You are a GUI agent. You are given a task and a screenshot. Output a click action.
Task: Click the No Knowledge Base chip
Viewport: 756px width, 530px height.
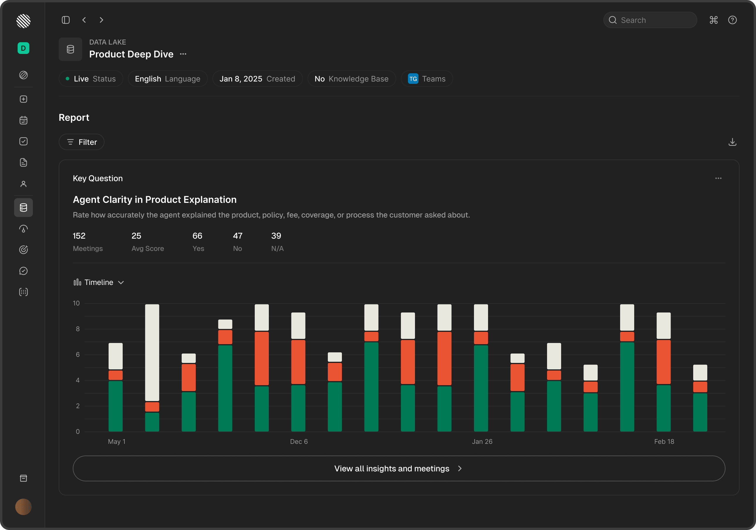351,79
